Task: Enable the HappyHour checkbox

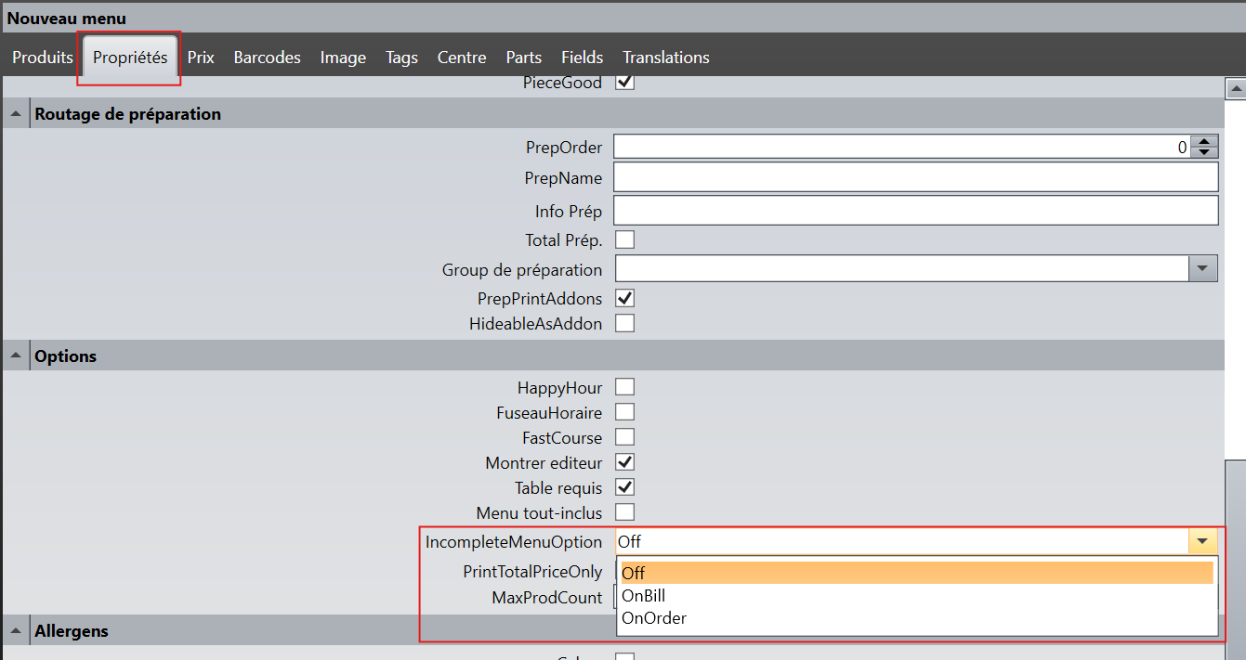Action: click(x=625, y=387)
